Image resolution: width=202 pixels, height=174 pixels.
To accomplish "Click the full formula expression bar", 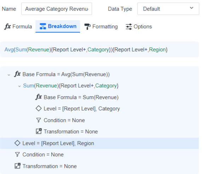I will [x=99, y=50].
